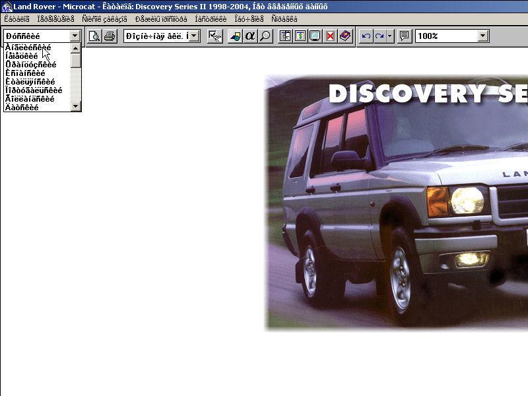Open the last menu bar item (Help)
The height and width of the screenshot is (396, 528).
point(284,19)
